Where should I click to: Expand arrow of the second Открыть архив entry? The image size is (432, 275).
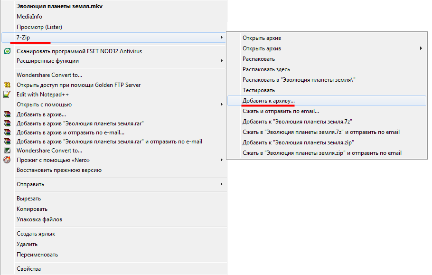421,48
